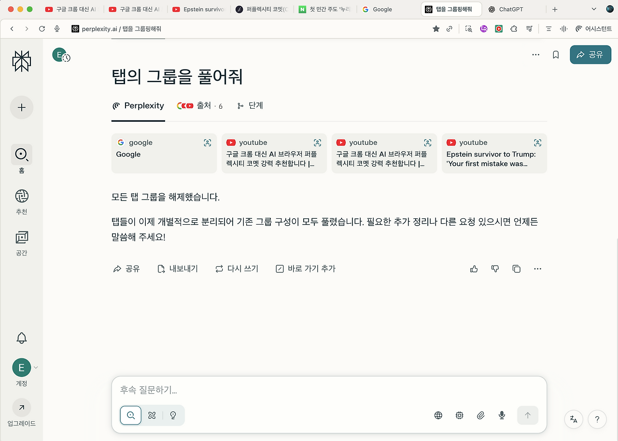
Task: Switch to the Perplexity answer tab
Action: coord(138,106)
